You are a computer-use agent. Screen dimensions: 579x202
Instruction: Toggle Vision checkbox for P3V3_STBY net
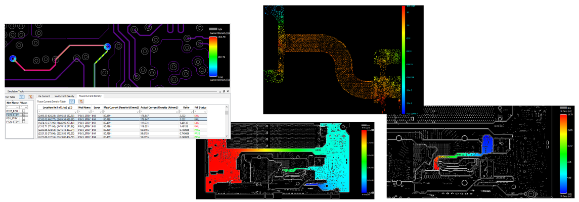24,115
